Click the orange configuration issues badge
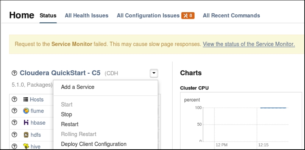Image resolution: width=305 pixels, height=150 pixels. [188, 15]
